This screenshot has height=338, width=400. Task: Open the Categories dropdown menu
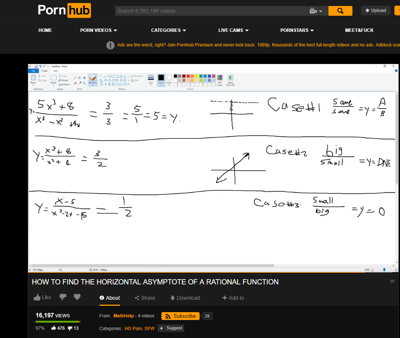(x=169, y=30)
